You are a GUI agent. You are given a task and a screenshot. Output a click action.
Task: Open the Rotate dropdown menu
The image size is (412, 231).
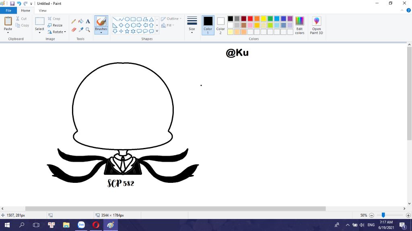(x=57, y=32)
